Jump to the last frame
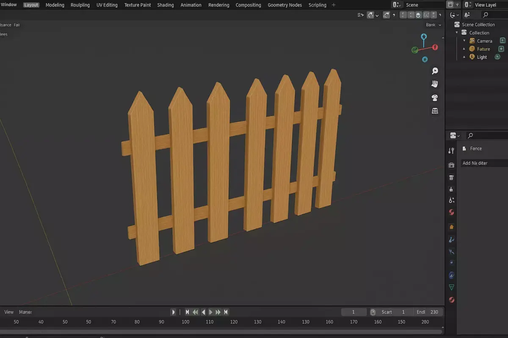508x338 pixels. pyautogui.click(x=226, y=312)
